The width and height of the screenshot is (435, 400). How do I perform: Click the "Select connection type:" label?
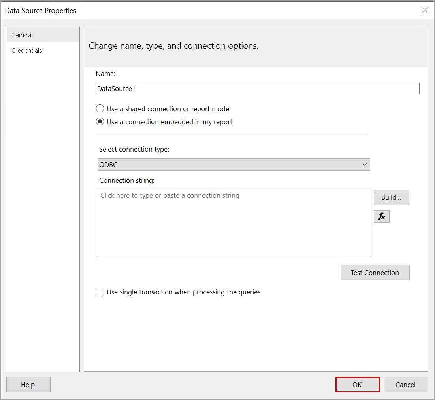134,149
